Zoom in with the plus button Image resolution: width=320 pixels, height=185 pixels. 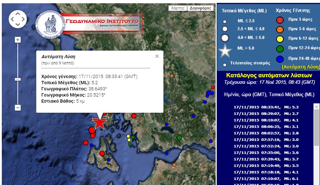click(x=18, y=40)
